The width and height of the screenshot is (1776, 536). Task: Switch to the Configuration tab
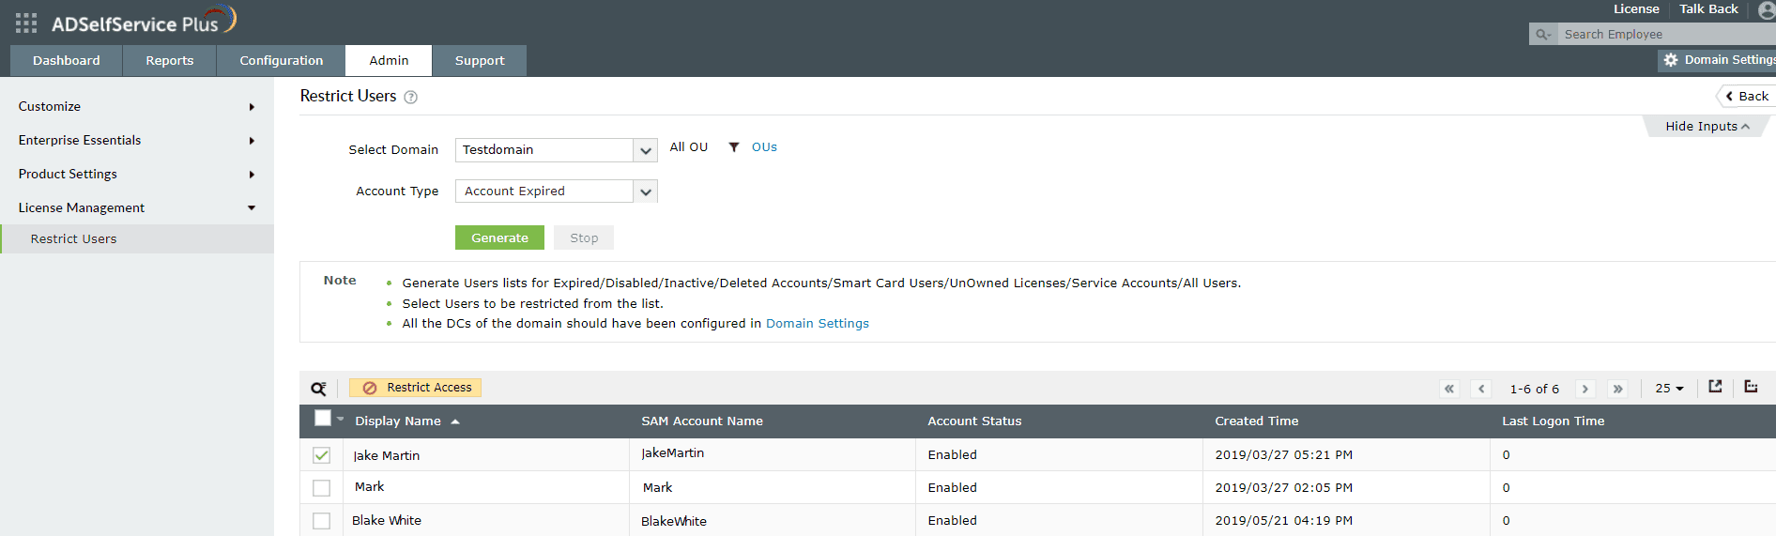pyautogui.click(x=281, y=61)
